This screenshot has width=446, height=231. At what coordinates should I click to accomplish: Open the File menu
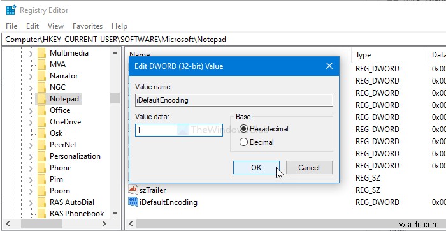(11, 26)
